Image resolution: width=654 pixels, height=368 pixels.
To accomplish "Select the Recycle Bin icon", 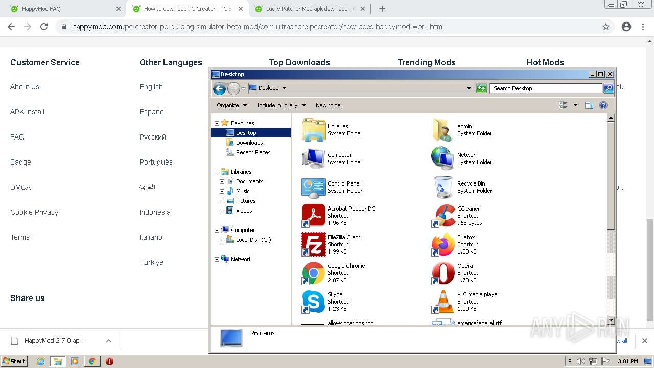I will pos(443,187).
